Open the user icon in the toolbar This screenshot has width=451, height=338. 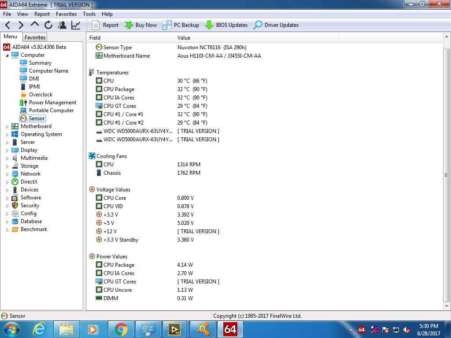pos(62,25)
